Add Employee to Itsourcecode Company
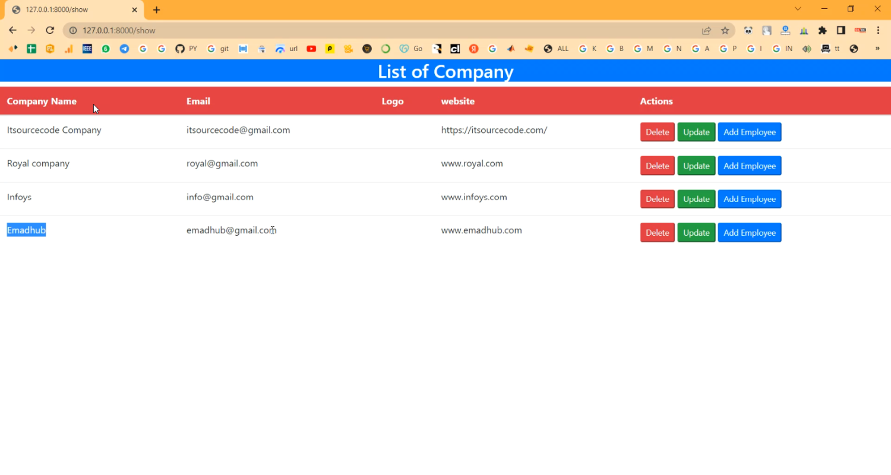This screenshot has width=891, height=475. click(749, 132)
